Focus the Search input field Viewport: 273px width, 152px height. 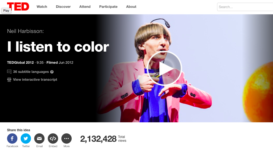pos(245,7)
